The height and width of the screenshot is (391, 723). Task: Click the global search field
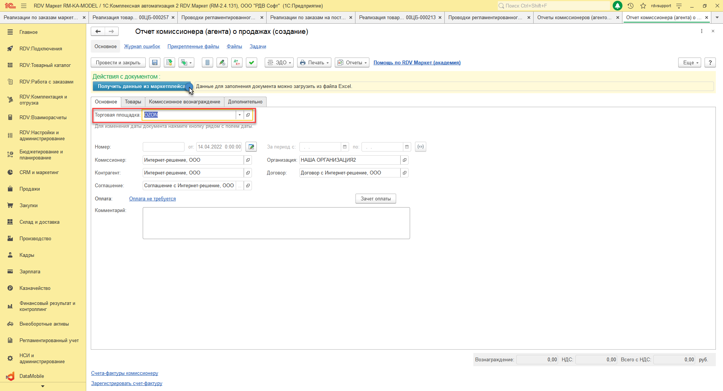[554, 6]
